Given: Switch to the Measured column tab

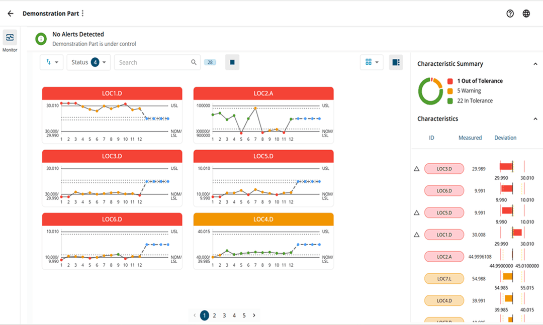Looking at the screenshot, I should pyautogui.click(x=472, y=137).
